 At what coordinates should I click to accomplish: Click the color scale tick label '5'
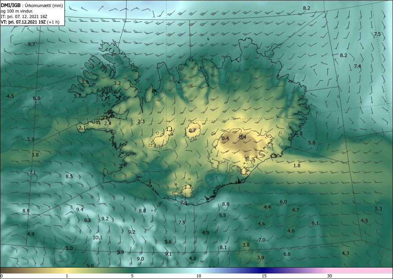point(132,276)
